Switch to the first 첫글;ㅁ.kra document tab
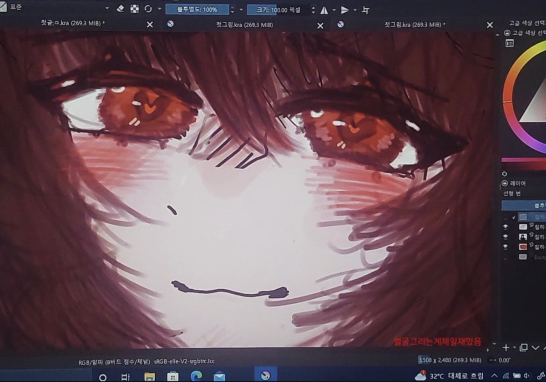 coord(73,23)
